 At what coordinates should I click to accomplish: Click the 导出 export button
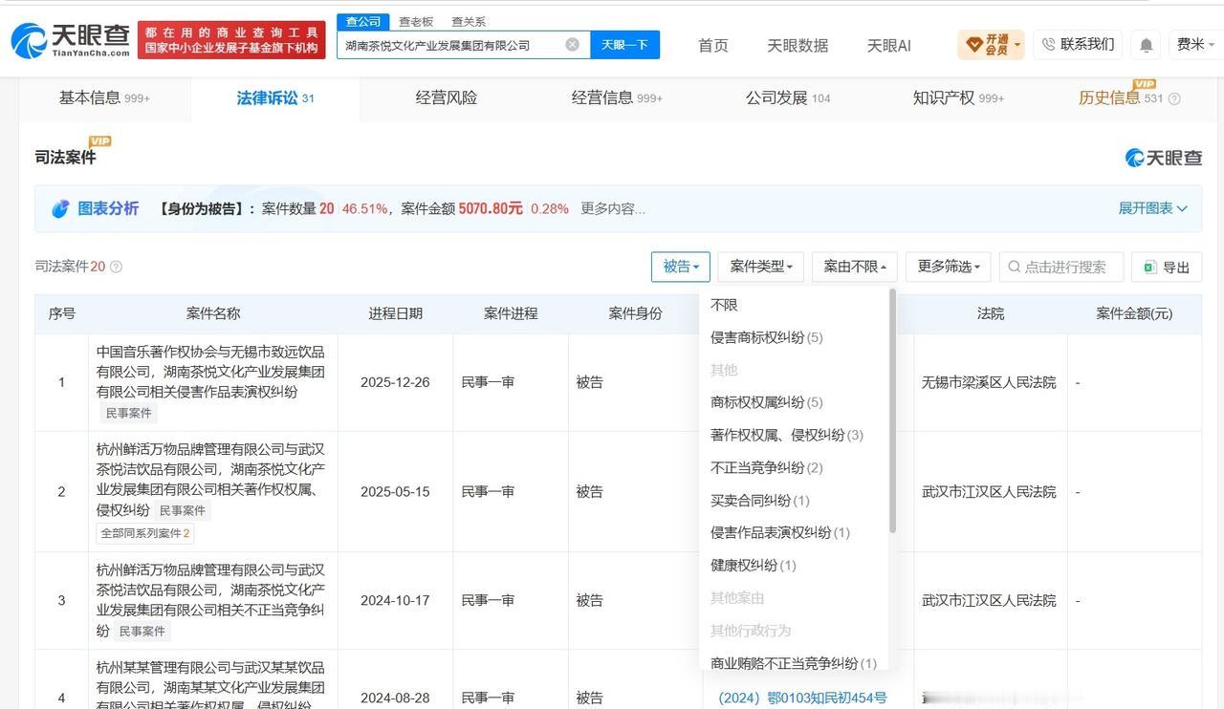(1166, 268)
